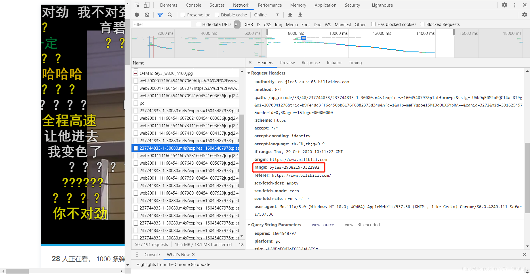The height and width of the screenshot is (274, 530).
Task: Close the What's New tab
Action: (193, 254)
